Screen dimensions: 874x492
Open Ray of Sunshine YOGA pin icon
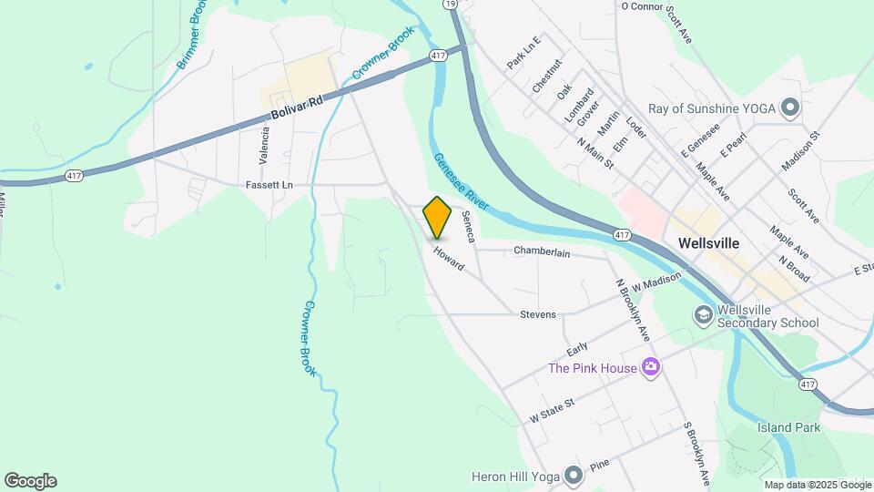790,108
